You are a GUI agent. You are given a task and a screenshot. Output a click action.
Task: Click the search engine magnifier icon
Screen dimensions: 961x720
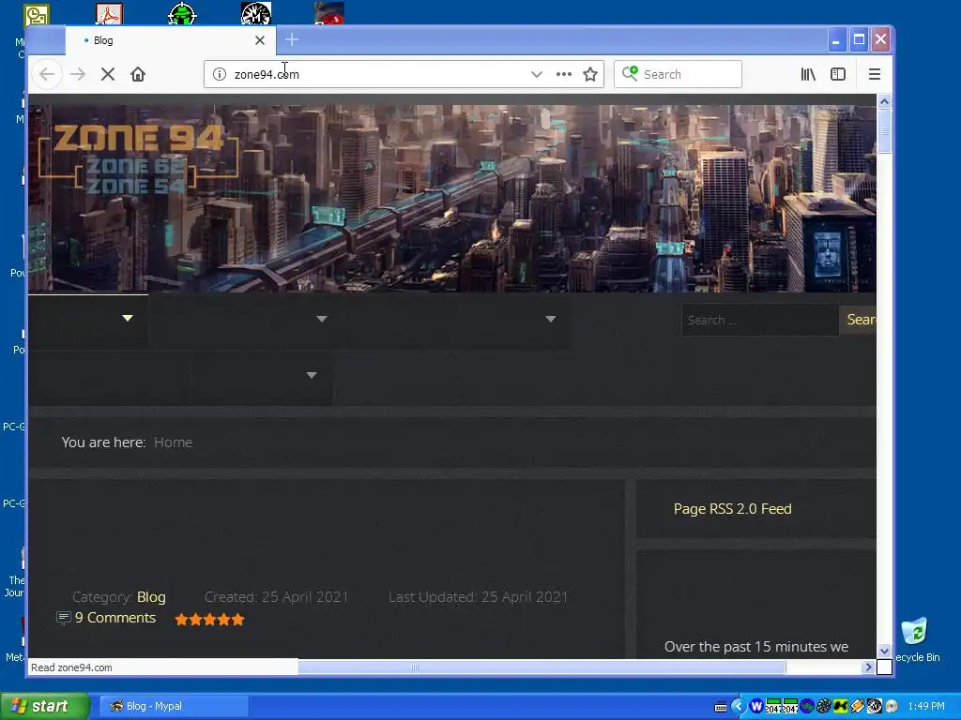pyautogui.click(x=630, y=74)
